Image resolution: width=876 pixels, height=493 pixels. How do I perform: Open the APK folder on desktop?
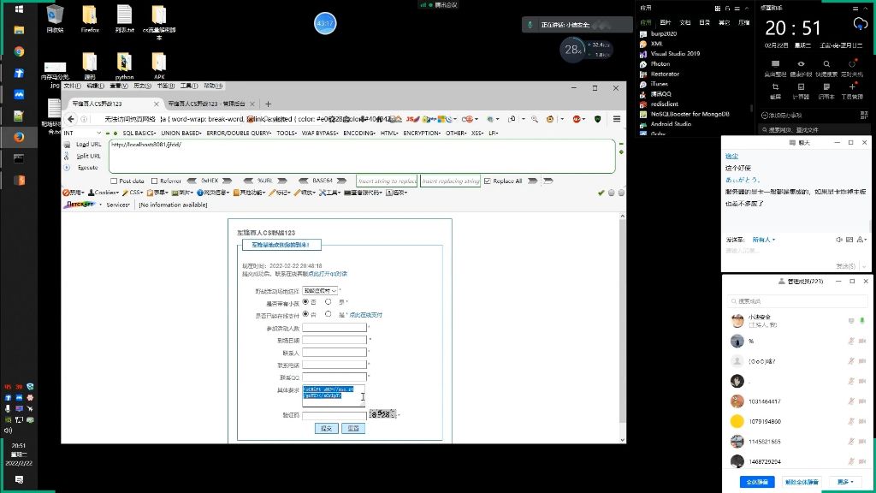(x=159, y=66)
